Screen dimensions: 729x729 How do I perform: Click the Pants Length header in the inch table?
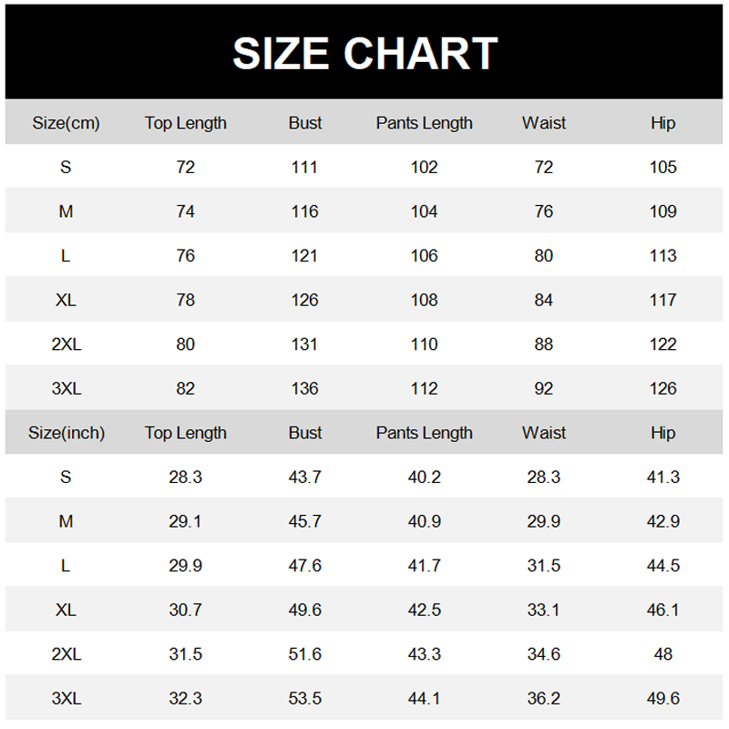click(424, 433)
